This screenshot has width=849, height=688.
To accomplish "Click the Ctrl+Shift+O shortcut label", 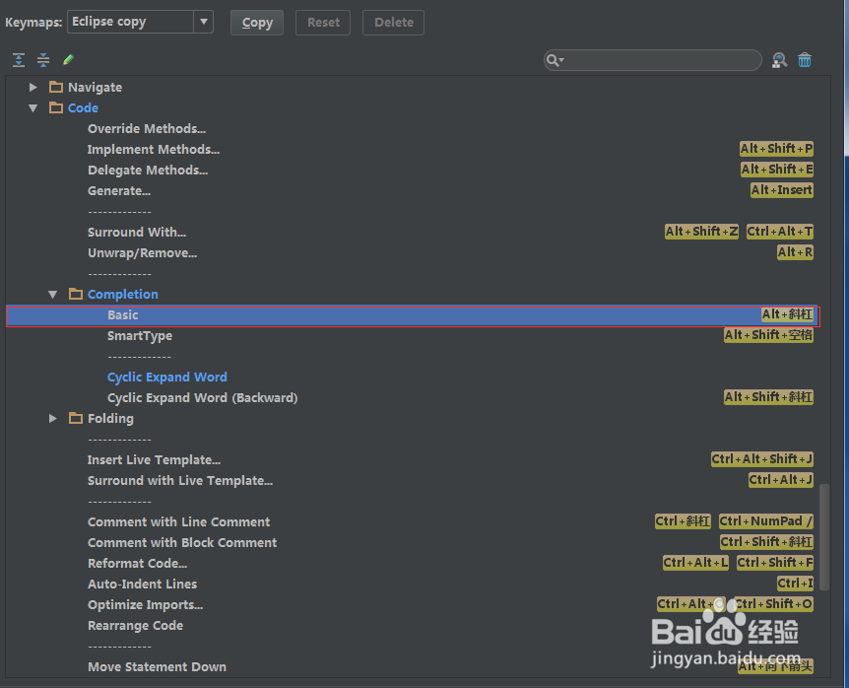I will pos(774,604).
